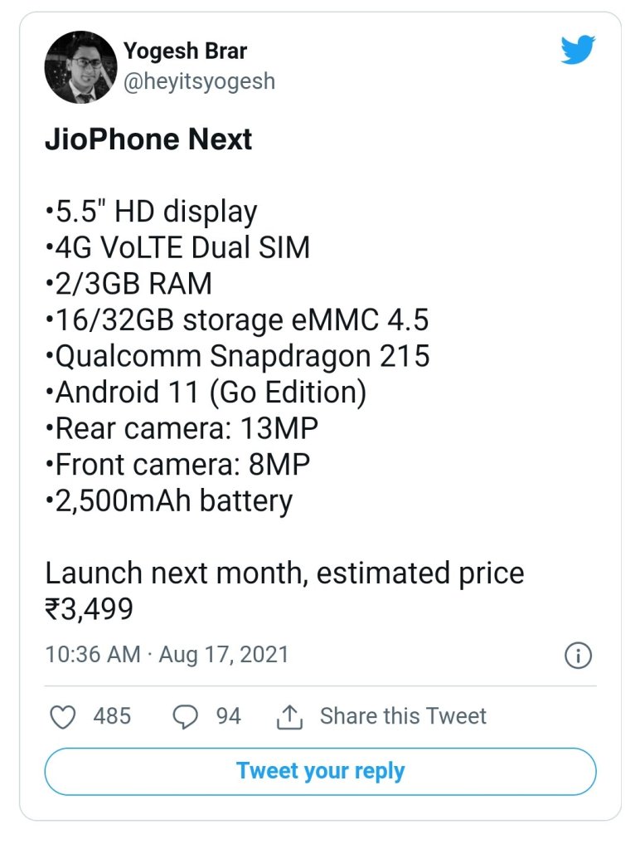Click the Qualcomm Snapdragon 215 line

pos(237,356)
